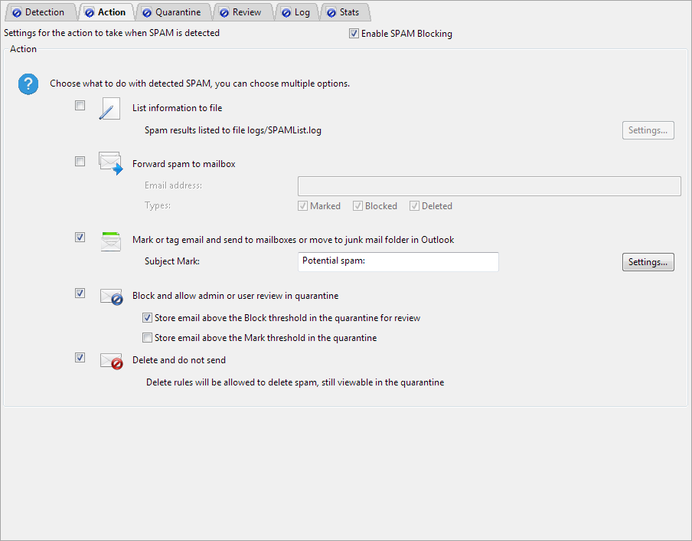Click the forward spam envelope icon
The height and width of the screenshot is (541, 692).
[110, 163]
